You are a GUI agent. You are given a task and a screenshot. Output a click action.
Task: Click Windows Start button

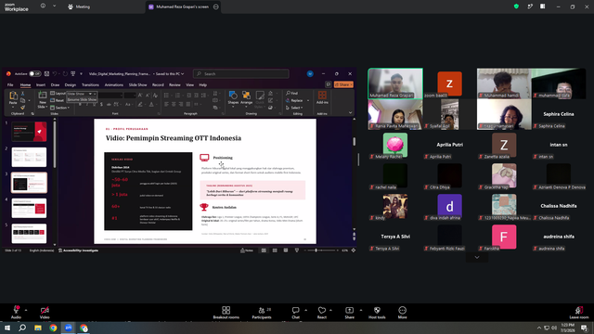click(7, 328)
